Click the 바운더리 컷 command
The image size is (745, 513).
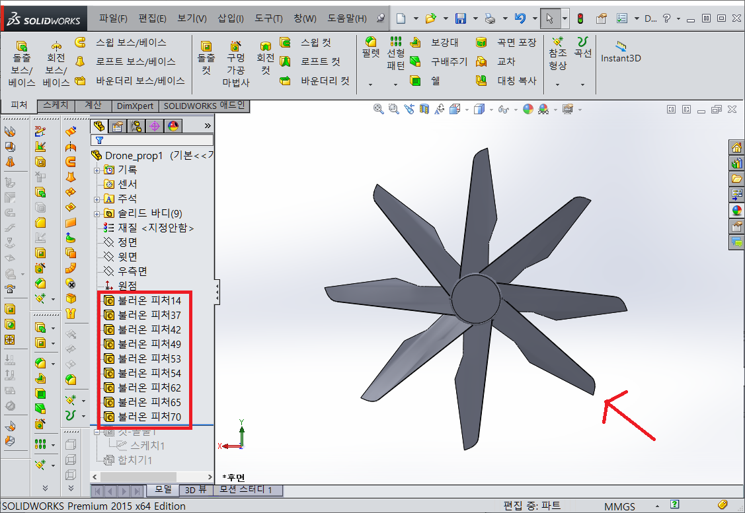(315, 81)
